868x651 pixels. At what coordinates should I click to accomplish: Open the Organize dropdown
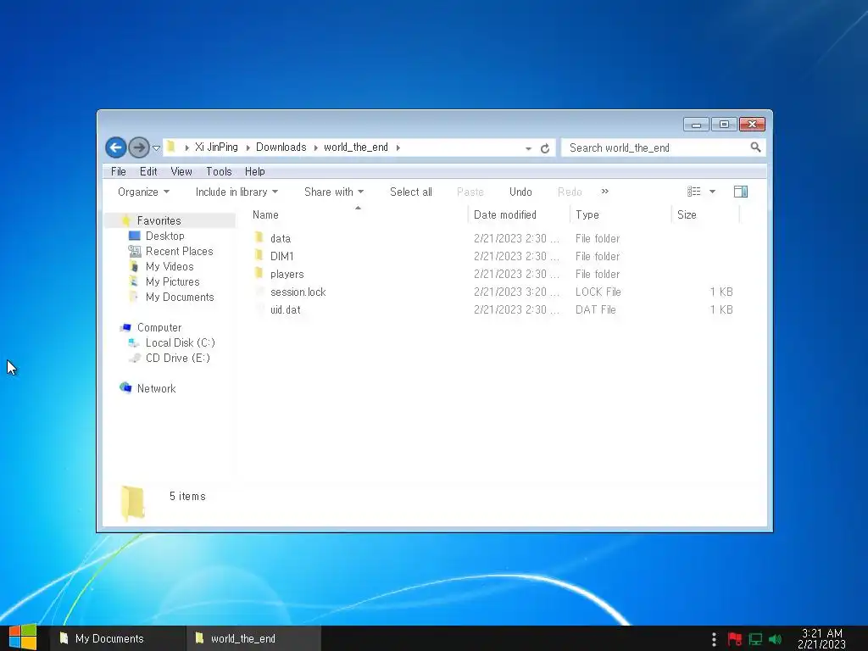coord(143,192)
